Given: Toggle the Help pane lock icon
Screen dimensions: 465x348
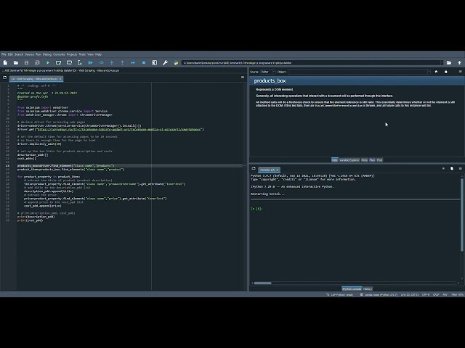Looking at the screenshot, I should click(x=445, y=72).
